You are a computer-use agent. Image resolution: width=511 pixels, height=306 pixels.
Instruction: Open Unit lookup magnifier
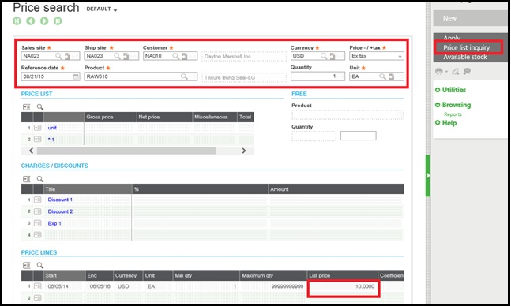(382, 76)
